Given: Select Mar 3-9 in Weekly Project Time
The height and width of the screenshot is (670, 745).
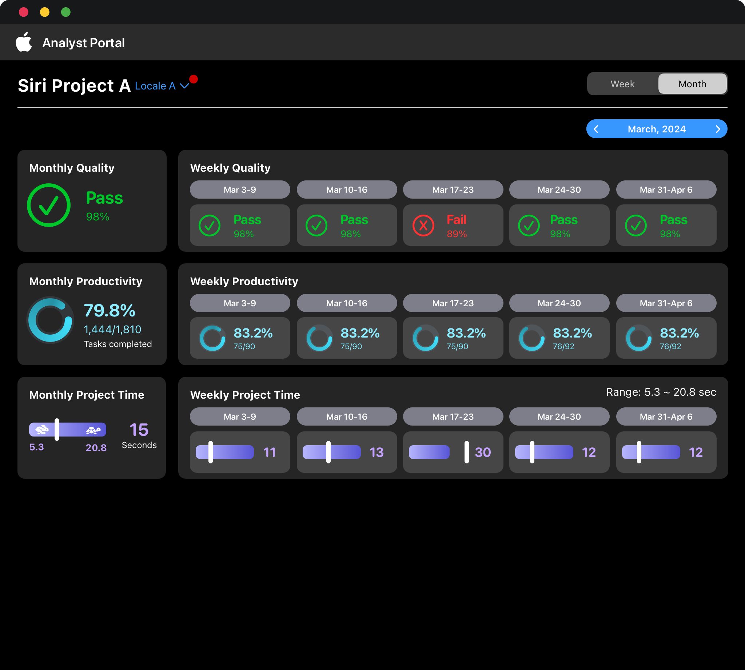Looking at the screenshot, I should point(240,416).
